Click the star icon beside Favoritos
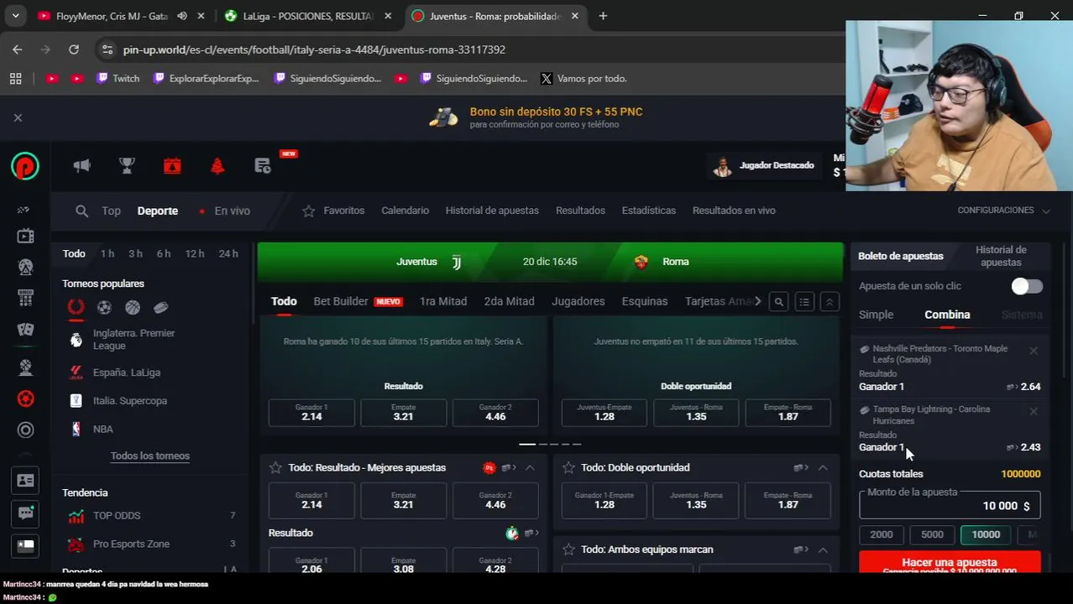The image size is (1073, 604). click(308, 211)
